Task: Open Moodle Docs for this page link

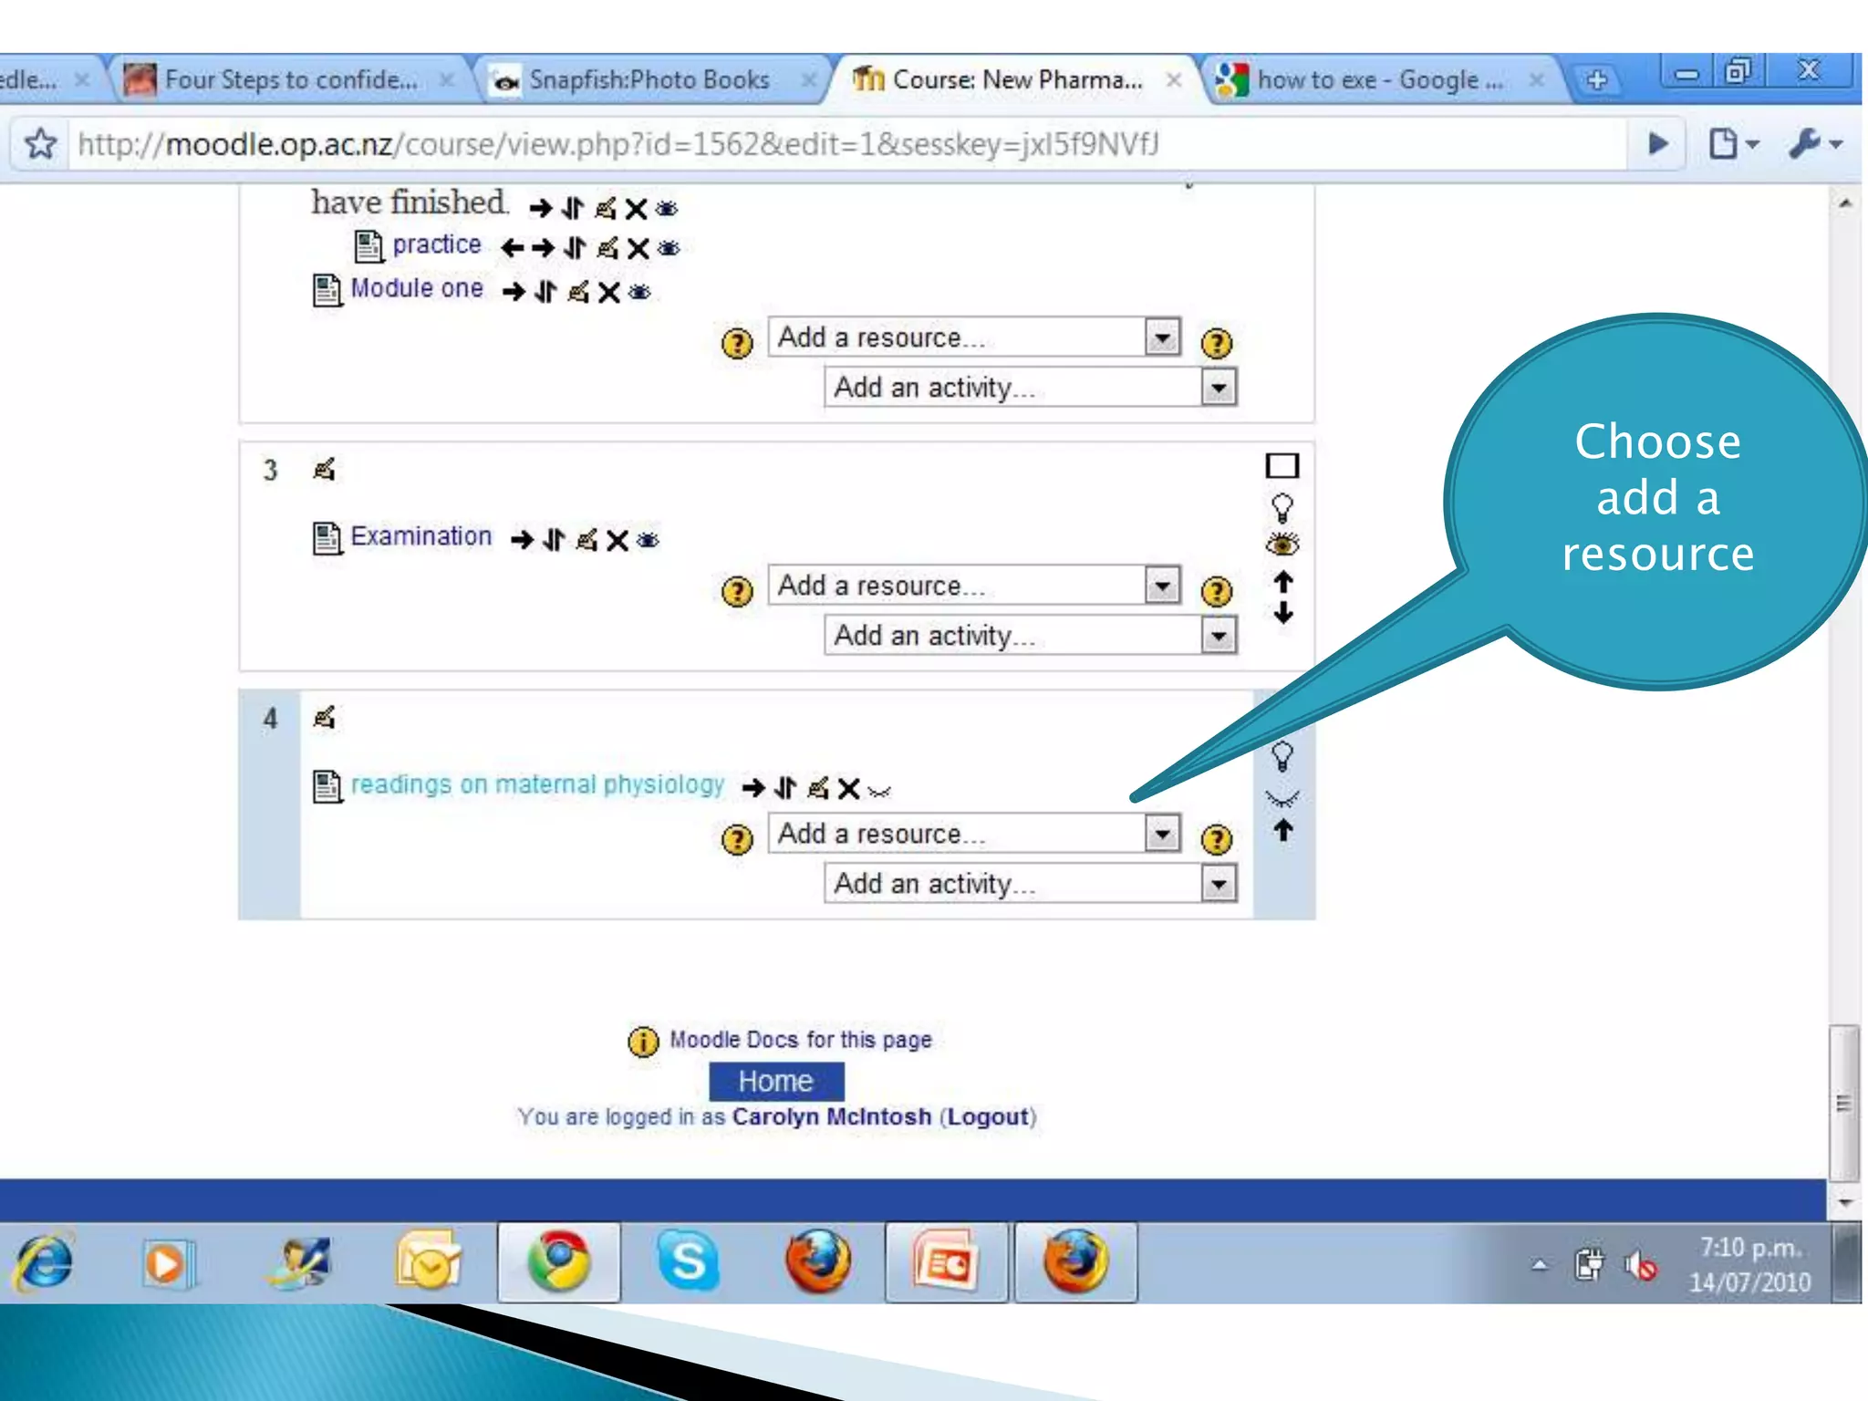Action: click(800, 1040)
